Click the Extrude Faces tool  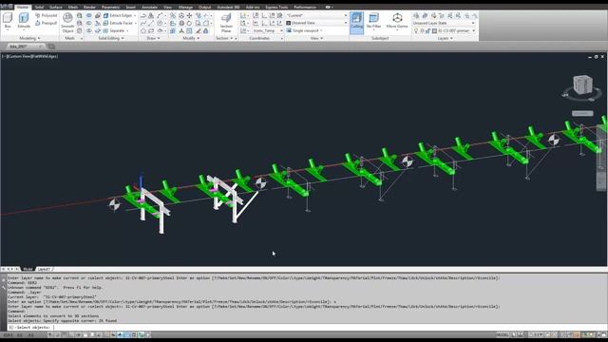tap(118, 23)
